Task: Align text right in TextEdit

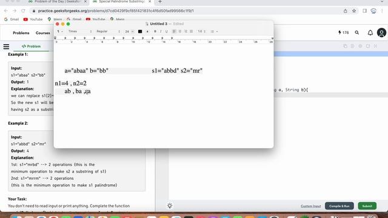Action: pos(186,31)
